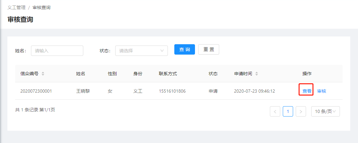Click the 姓名 column header
Screen dimensions: 358x143
coord(81,74)
